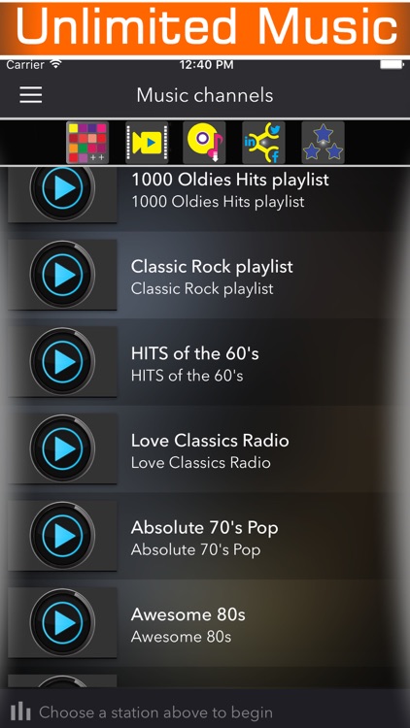Tap the yellow video camera icon

(x=147, y=143)
